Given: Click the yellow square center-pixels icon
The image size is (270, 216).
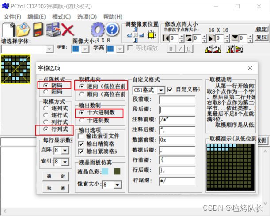Looking at the screenshot, I should click(x=152, y=35).
